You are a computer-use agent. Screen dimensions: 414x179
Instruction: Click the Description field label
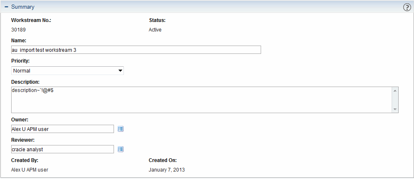coord(25,82)
